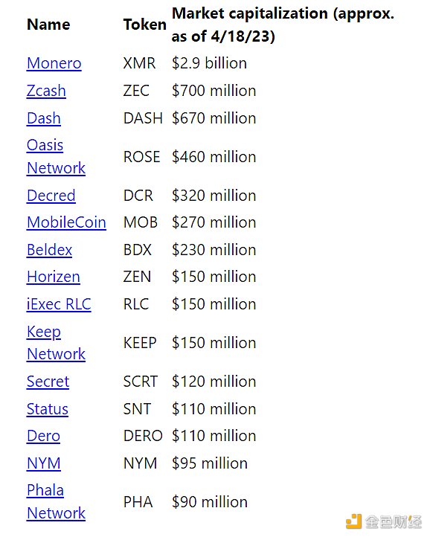Click the iExec RLC link
Viewport: 430px width, 537px height.
coord(59,304)
